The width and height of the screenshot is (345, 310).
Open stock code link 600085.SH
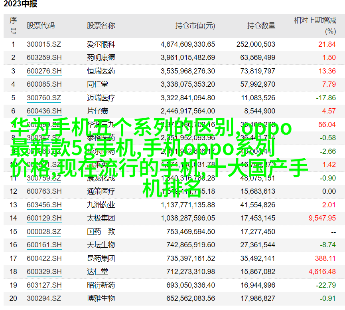tap(44, 84)
